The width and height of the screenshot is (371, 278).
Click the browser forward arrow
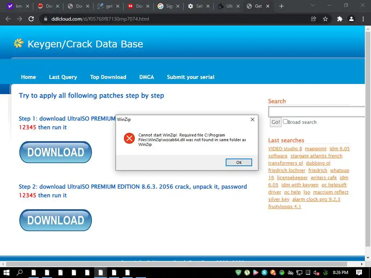coord(20,19)
